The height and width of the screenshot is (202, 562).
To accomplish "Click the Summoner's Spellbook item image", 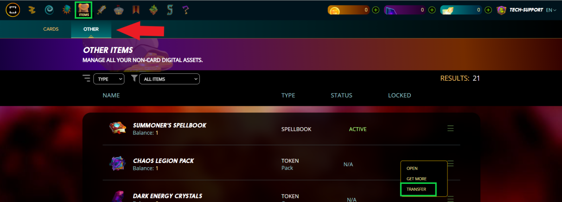I will coord(117,128).
